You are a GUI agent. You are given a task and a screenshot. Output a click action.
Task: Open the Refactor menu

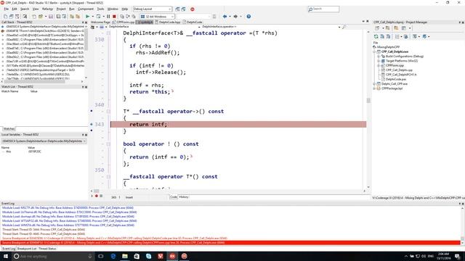point(47,9)
